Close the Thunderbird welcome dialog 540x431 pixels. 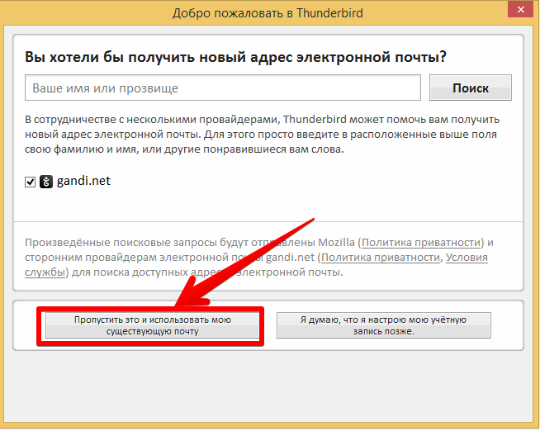[520, 9]
